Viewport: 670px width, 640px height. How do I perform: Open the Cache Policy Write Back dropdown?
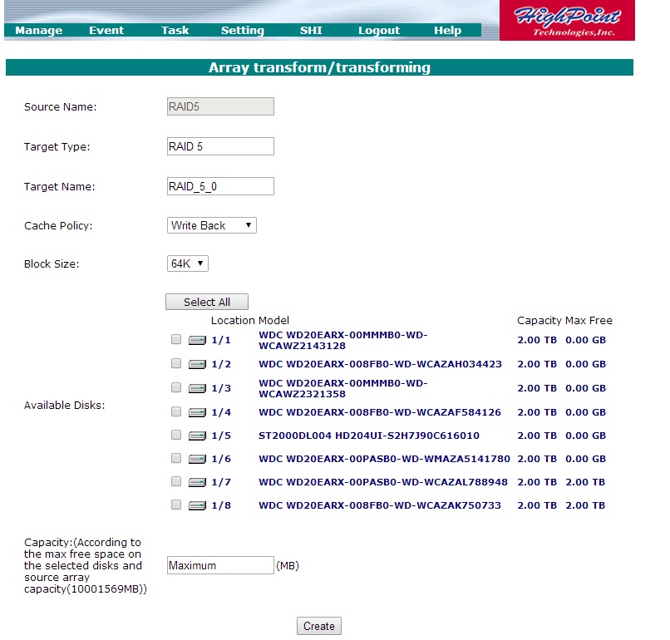tap(211, 225)
